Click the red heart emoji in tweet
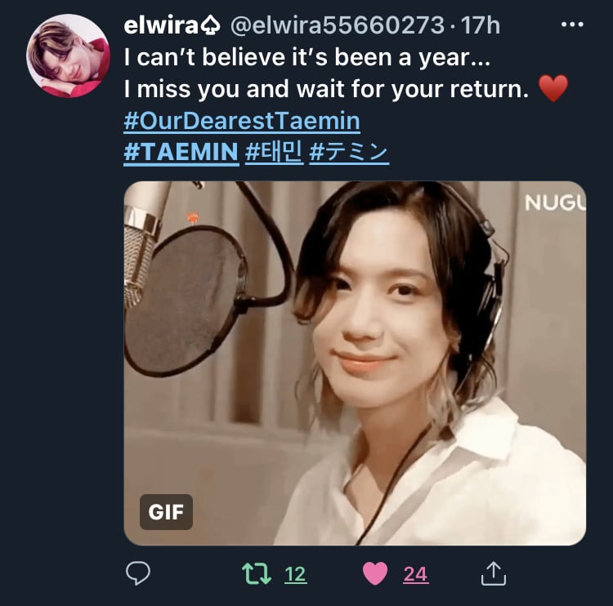Screen dimensions: 613x606 [553, 88]
